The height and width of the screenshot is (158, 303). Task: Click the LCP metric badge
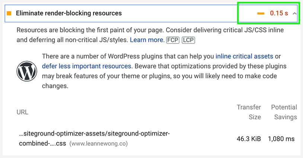click(x=188, y=40)
